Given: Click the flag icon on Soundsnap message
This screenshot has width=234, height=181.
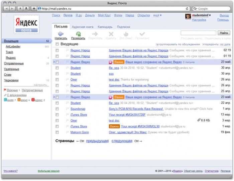Looking at the screenshot, I should pyautogui.click(x=67, y=109).
